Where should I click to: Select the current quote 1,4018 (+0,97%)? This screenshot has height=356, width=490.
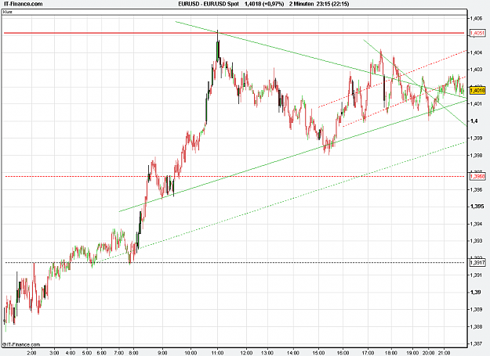click(264, 4)
